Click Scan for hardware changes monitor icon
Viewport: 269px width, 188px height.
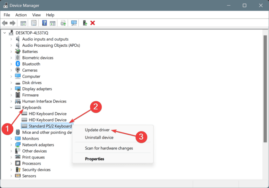(x=74, y=23)
